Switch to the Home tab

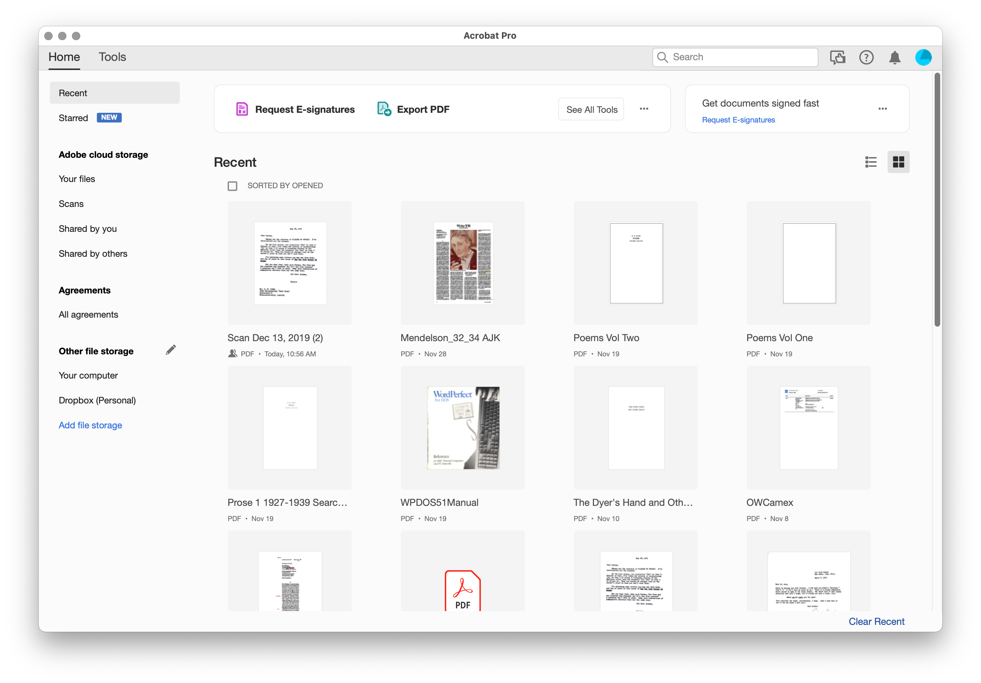pyautogui.click(x=64, y=57)
